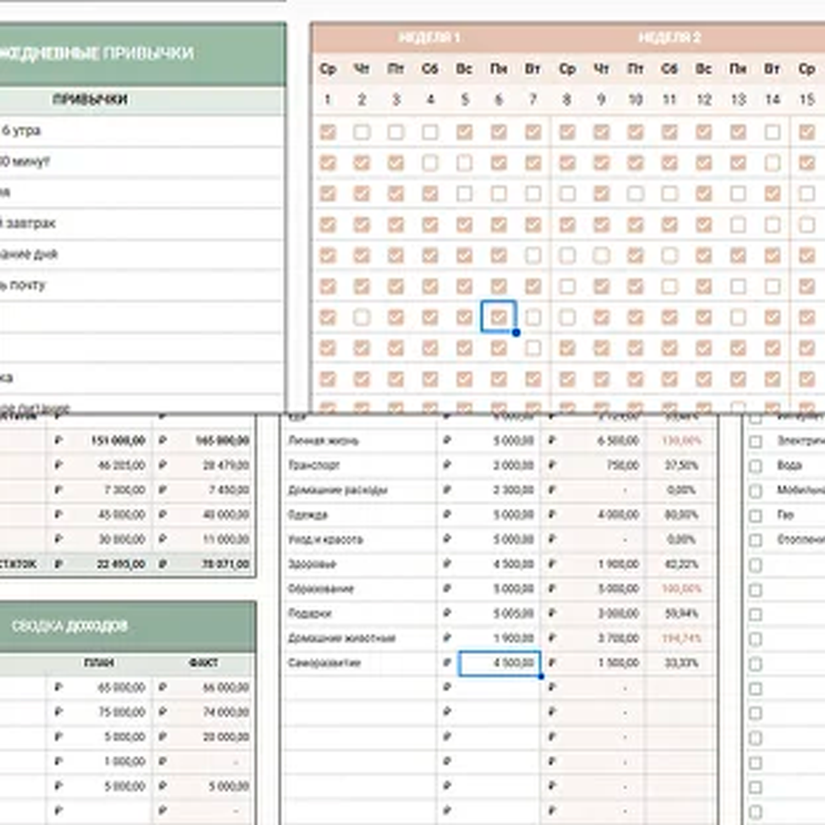This screenshot has height=825, width=825.
Task: Select the "Неделя 2" header cell
Action: 669,37
